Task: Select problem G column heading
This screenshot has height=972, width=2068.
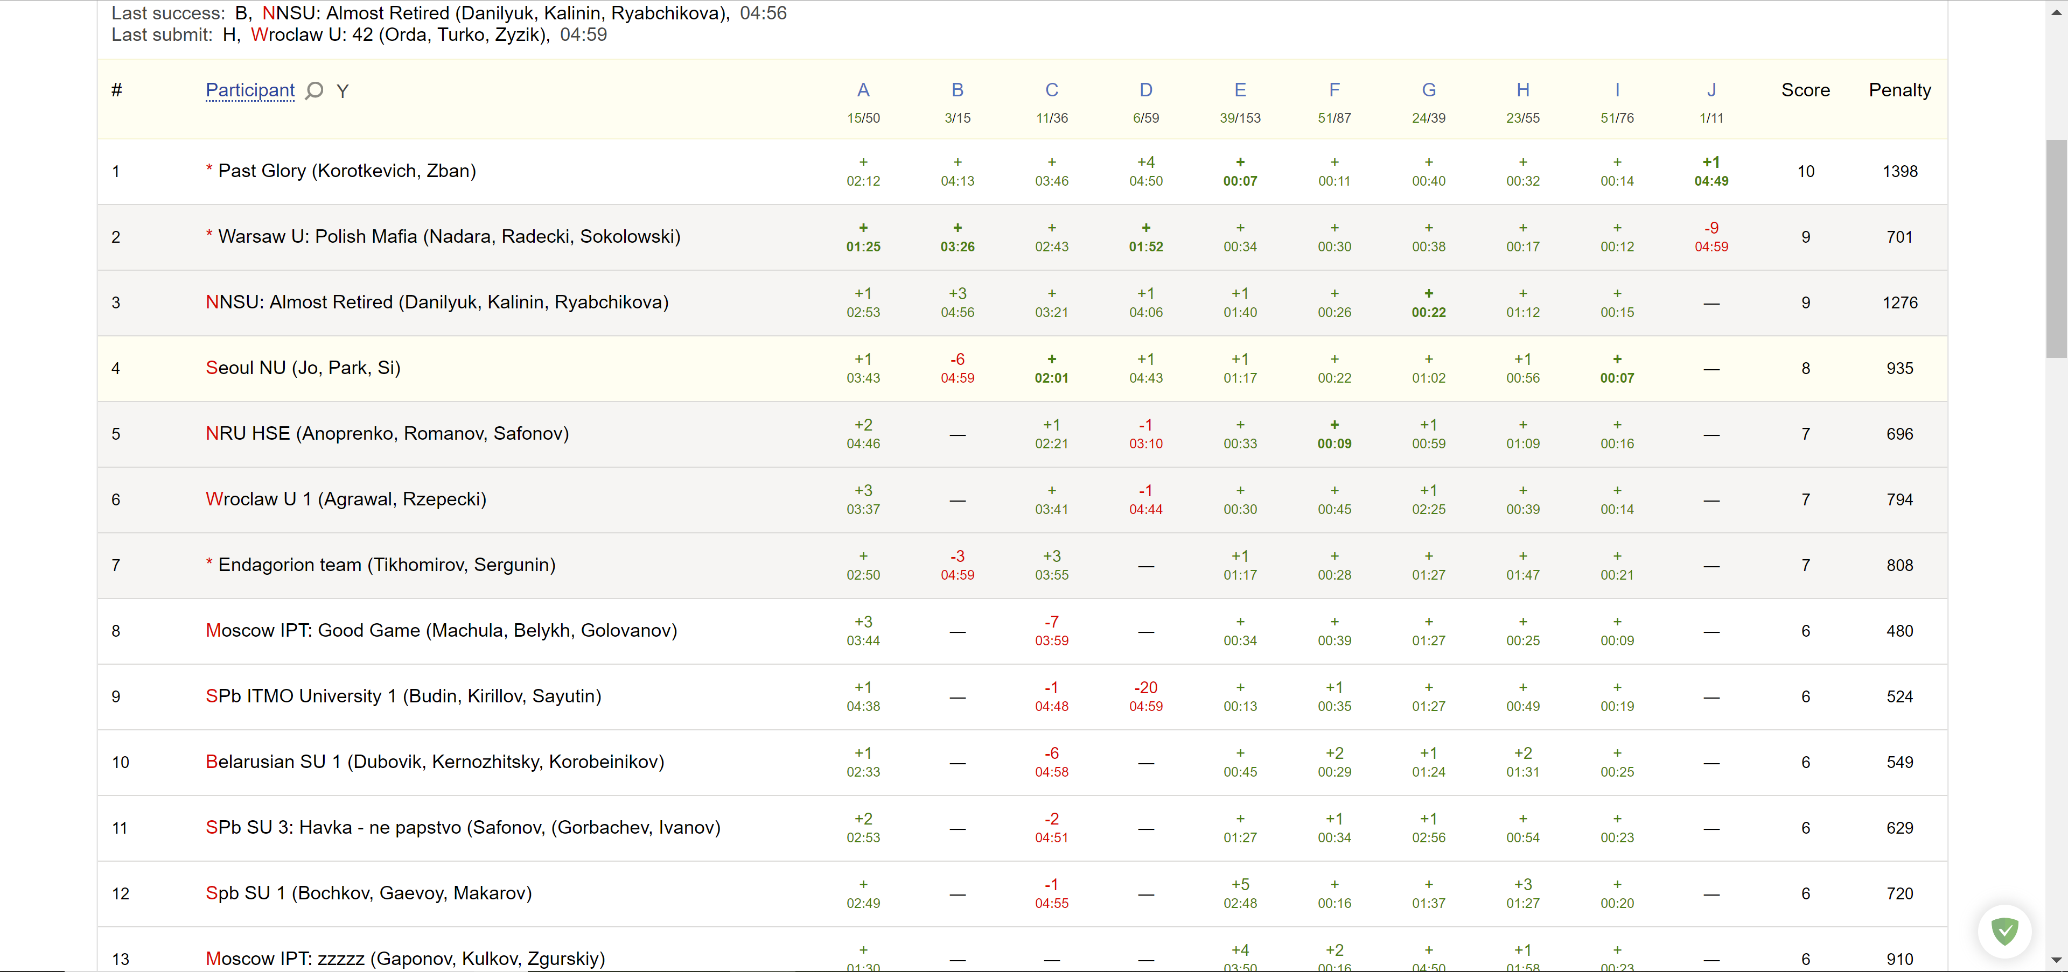Action: click(1428, 90)
